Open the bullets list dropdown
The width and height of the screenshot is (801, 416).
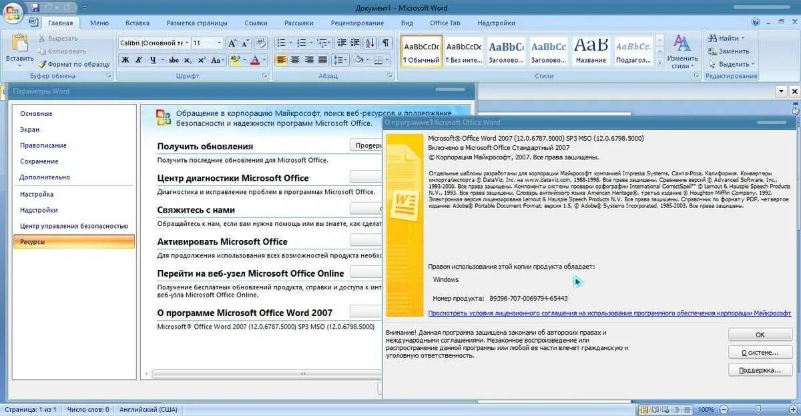click(x=291, y=43)
